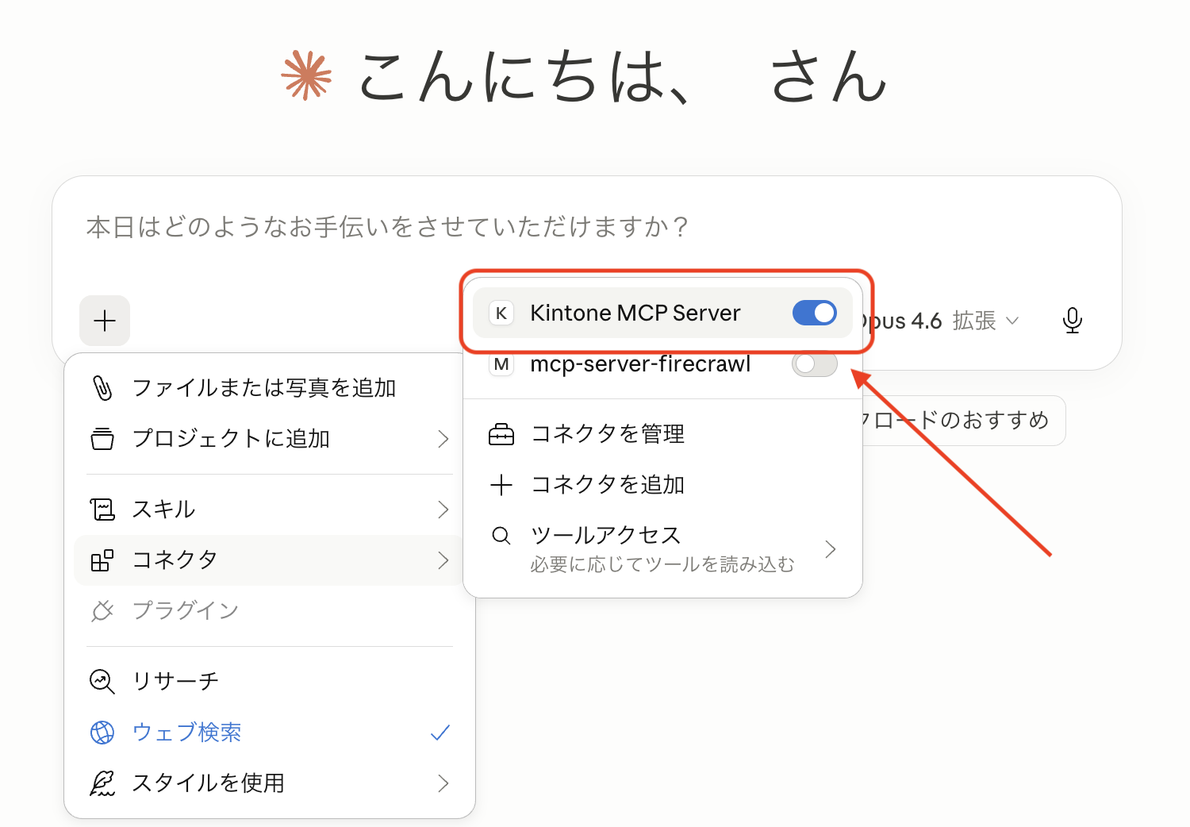
Task: Expand the ツールアクセス submenu chevron
Action: pyautogui.click(x=831, y=549)
